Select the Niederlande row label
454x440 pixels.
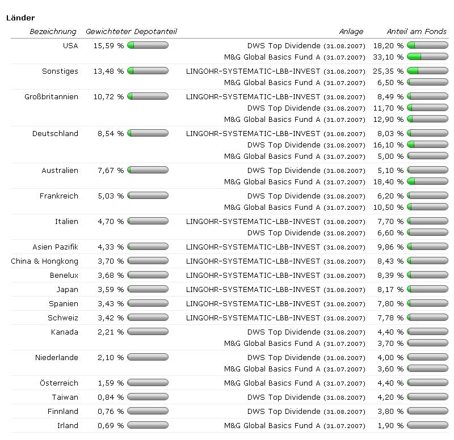pyautogui.click(x=56, y=358)
